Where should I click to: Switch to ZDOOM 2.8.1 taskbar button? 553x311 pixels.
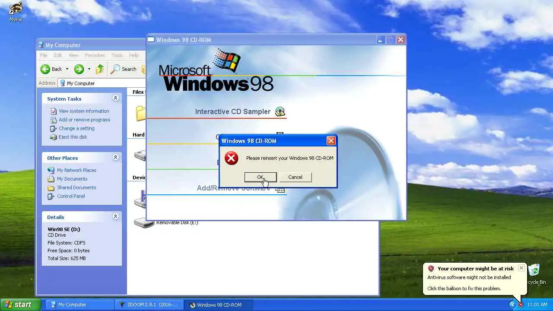coord(149,305)
